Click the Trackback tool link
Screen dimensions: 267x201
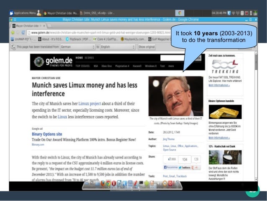(x=181, y=176)
